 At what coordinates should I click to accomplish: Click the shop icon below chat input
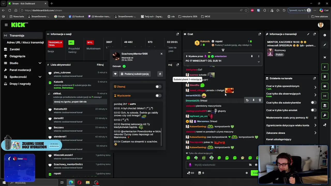point(200,173)
